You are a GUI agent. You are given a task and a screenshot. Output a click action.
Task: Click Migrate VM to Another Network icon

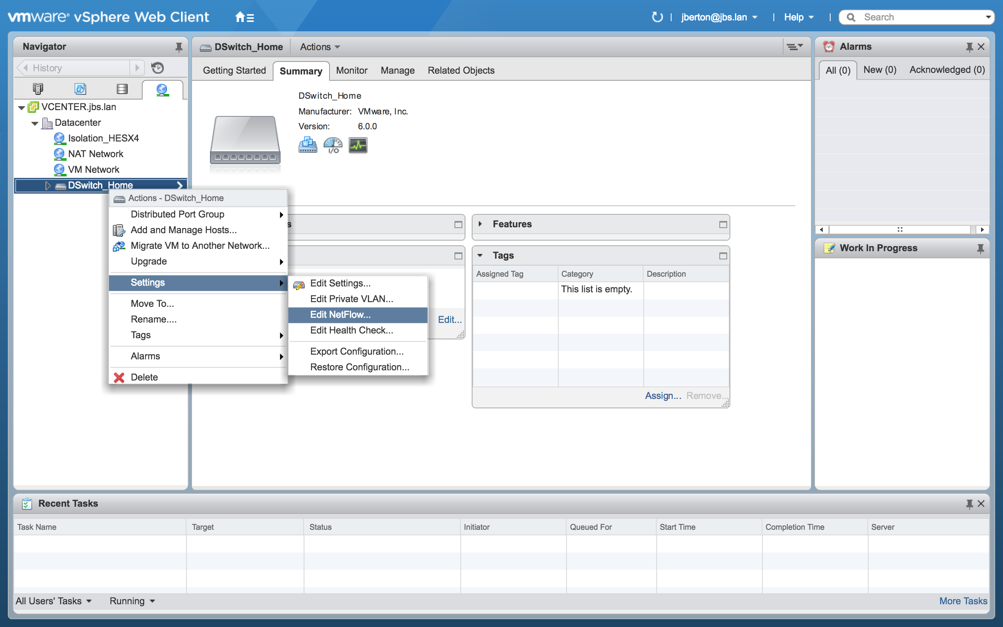(x=119, y=246)
